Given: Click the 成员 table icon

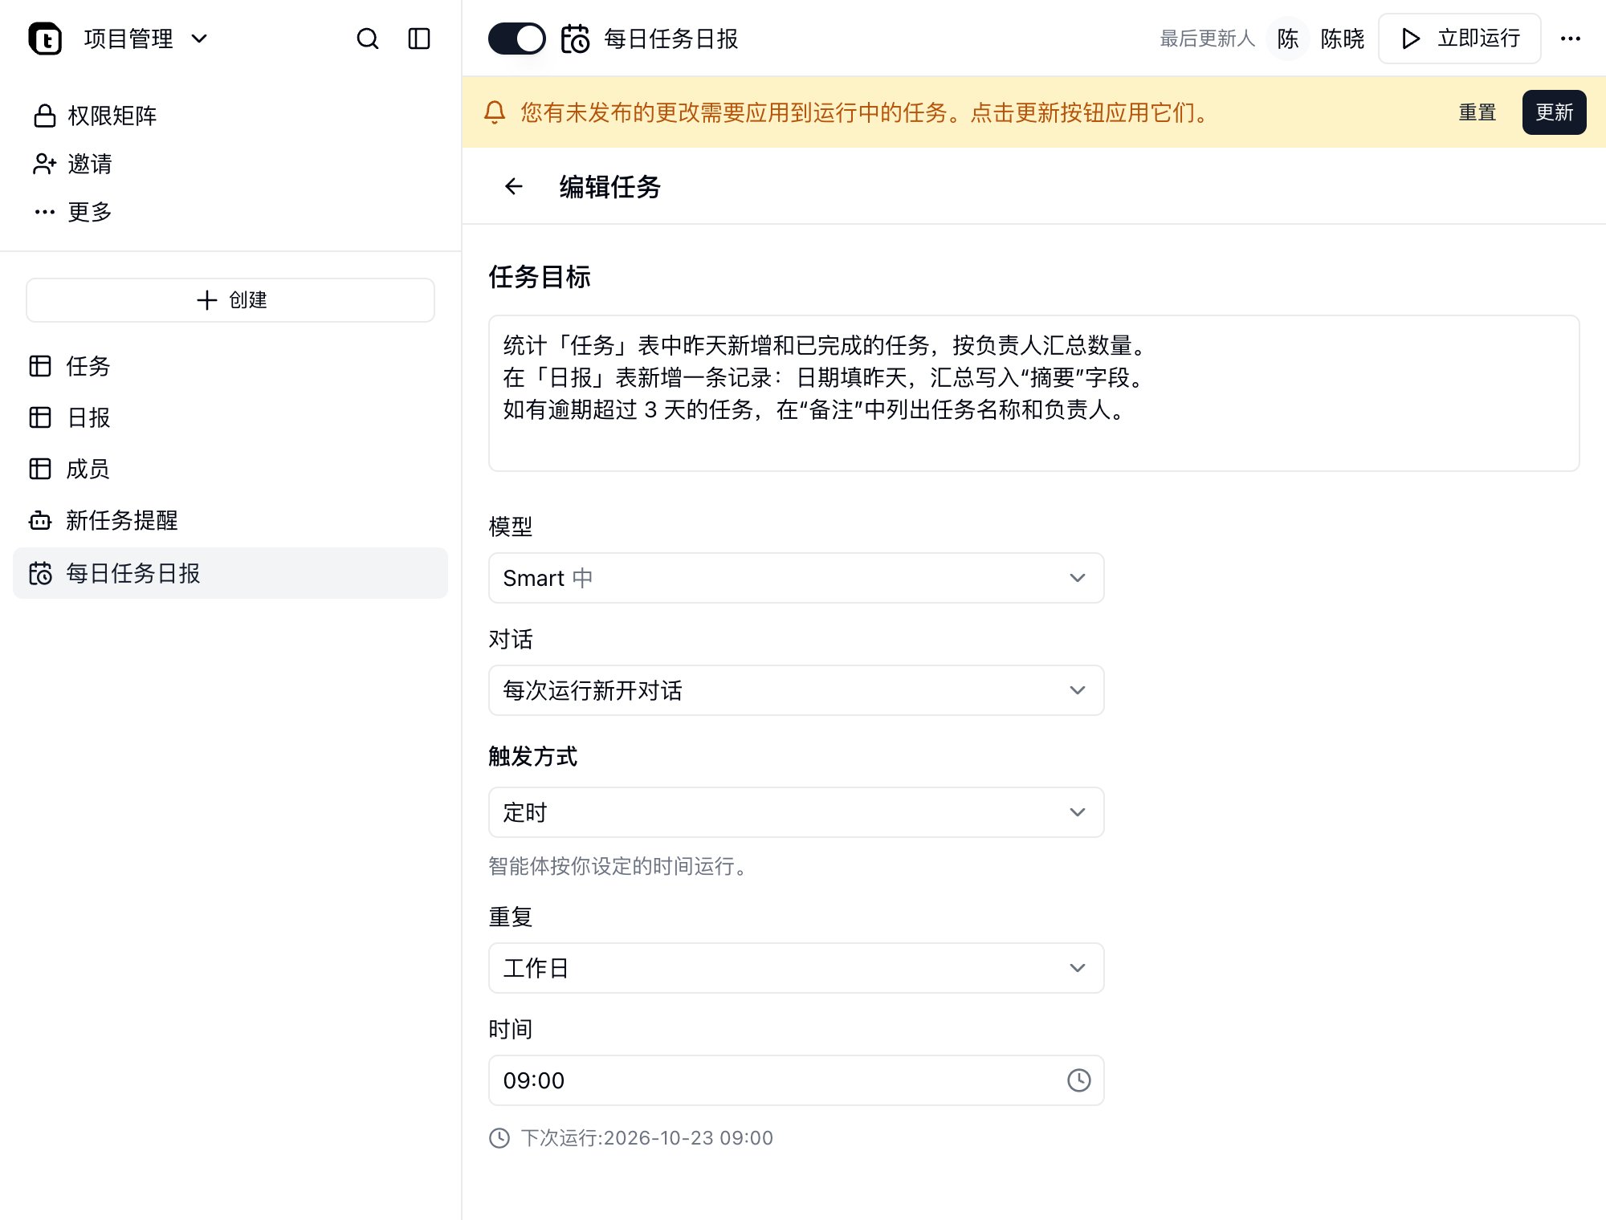Looking at the screenshot, I should coord(40,469).
